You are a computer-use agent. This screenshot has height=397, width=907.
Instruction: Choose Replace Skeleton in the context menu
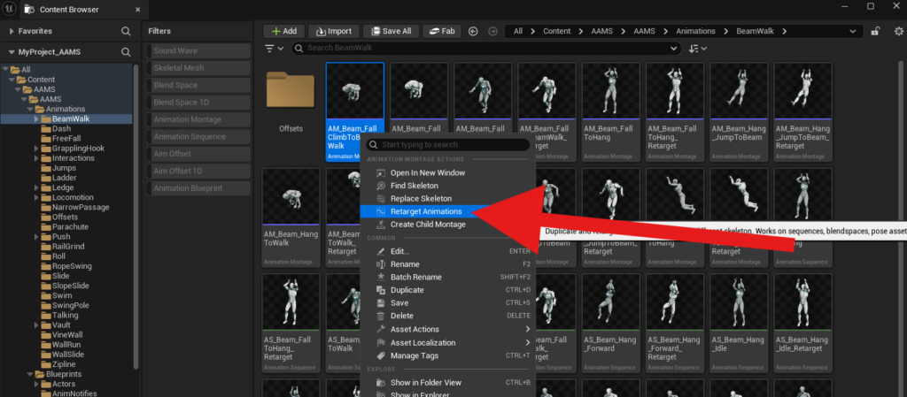421,199
